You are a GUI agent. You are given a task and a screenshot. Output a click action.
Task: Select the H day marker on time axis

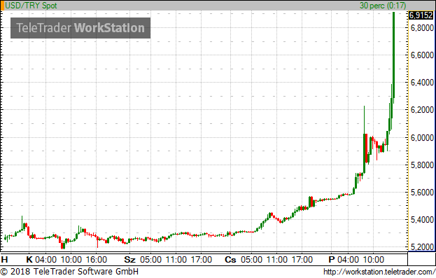coord(4,260)
